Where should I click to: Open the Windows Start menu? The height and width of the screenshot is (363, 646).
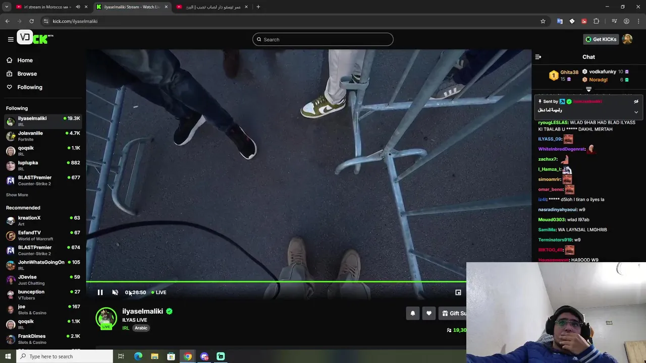click(8, 356)
